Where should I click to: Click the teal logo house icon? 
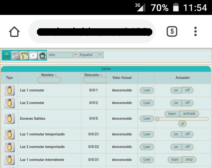(x=7, y=55)
